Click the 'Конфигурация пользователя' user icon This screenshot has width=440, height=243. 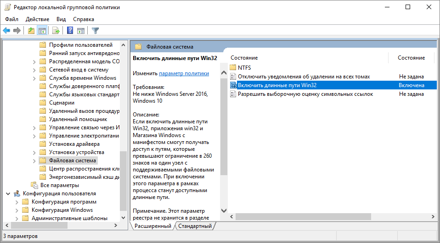point(17,193)
